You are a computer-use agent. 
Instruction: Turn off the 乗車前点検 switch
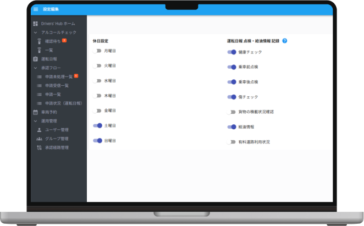[x=231, y=67]
